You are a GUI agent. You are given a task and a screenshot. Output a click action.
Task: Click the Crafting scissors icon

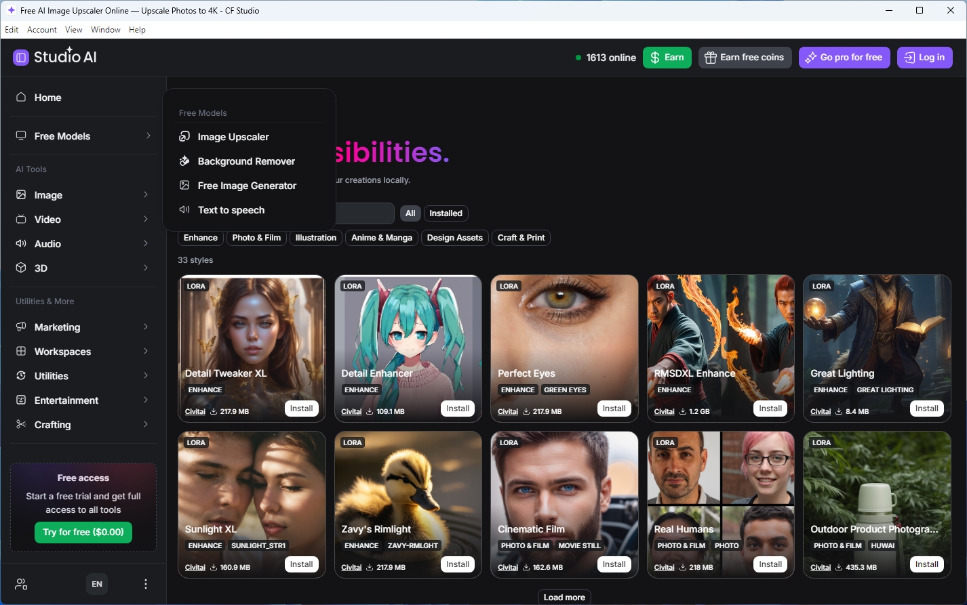coord(21,424)
